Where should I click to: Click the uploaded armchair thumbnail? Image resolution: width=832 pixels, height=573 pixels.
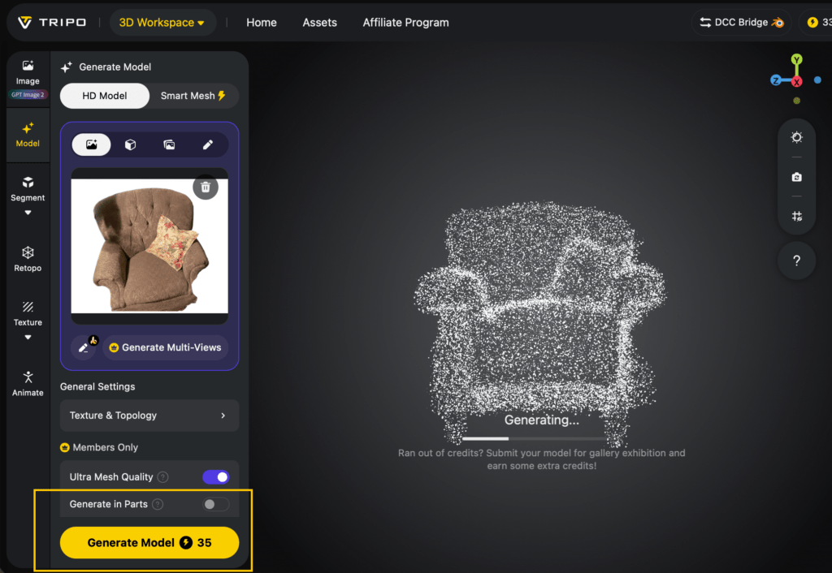149,246
